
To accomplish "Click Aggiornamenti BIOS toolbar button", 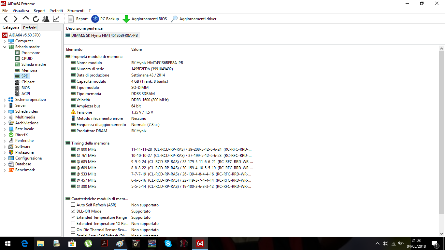I will pyautogui.click(x=145, y=19).
